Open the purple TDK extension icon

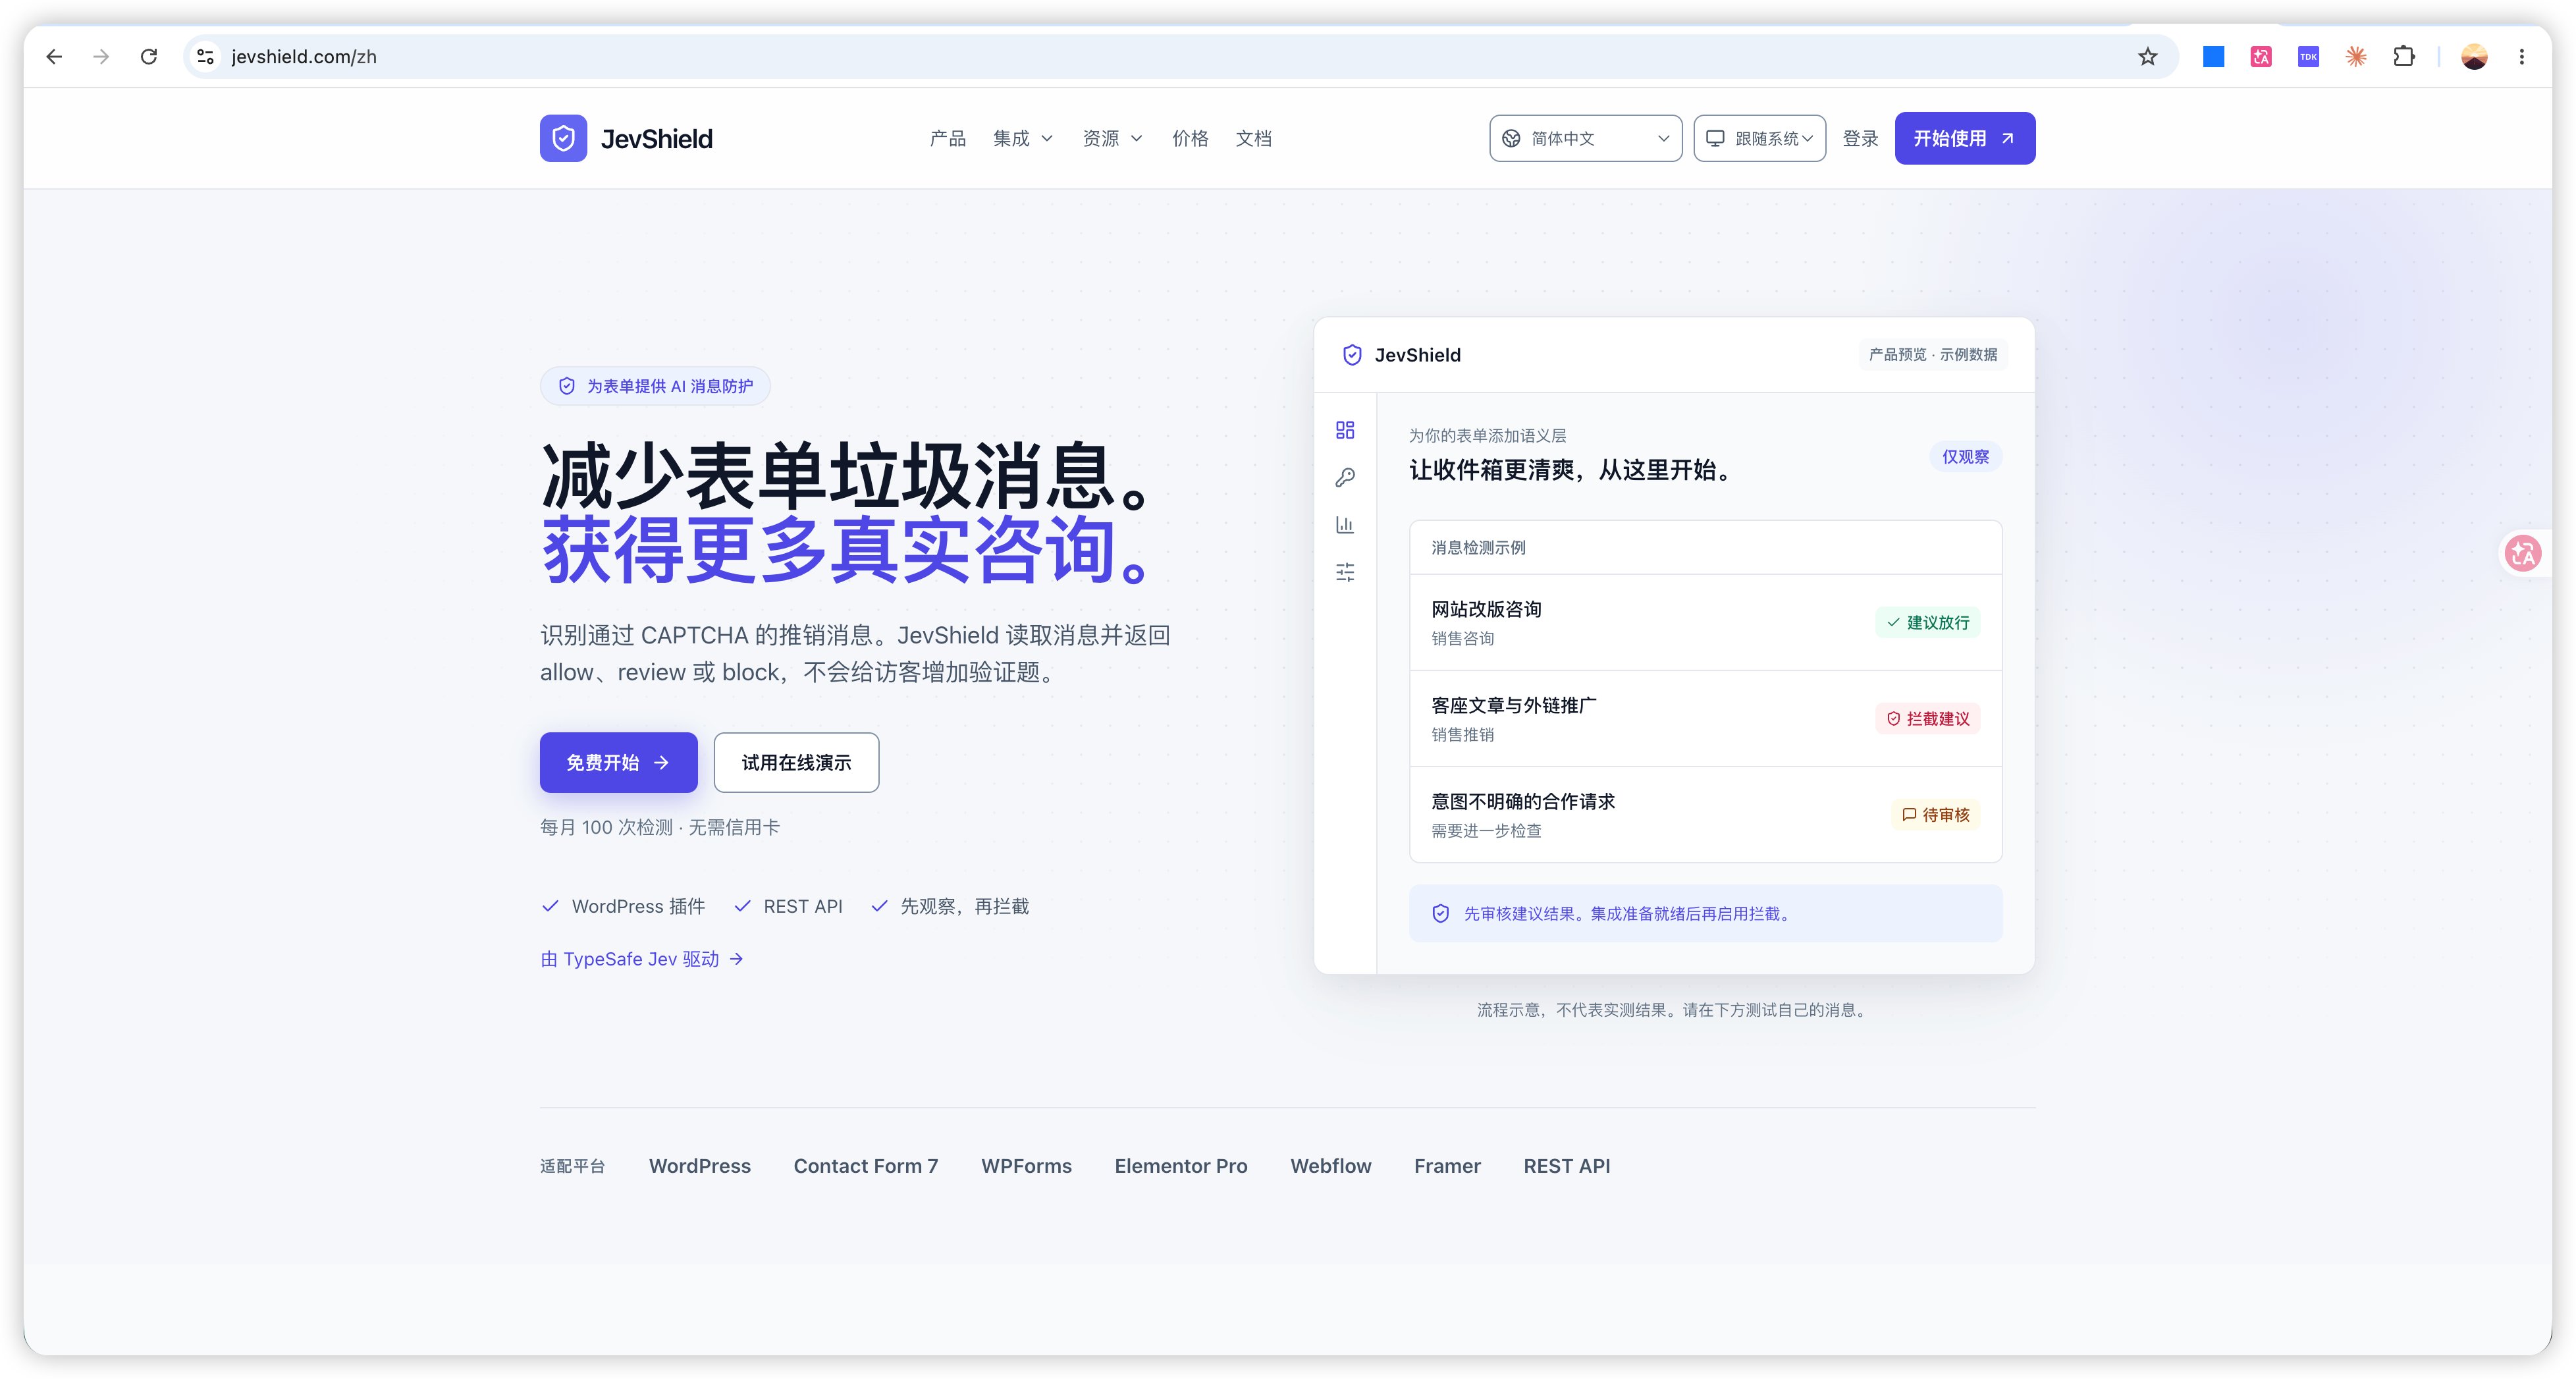(x=2309, y=57)
